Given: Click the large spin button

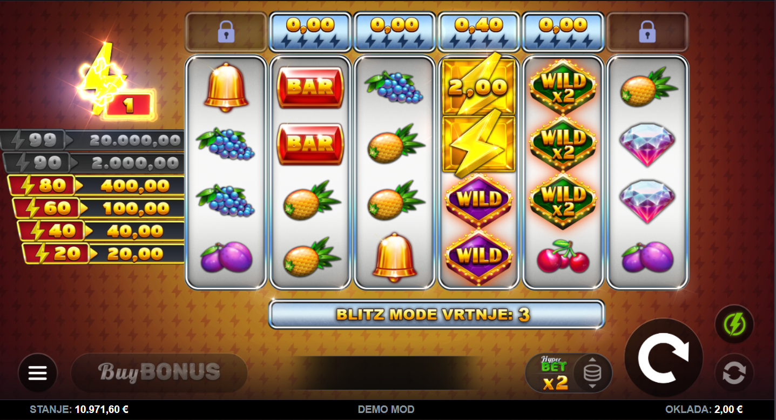Looking at the screenshot, I should click(664, 357).
